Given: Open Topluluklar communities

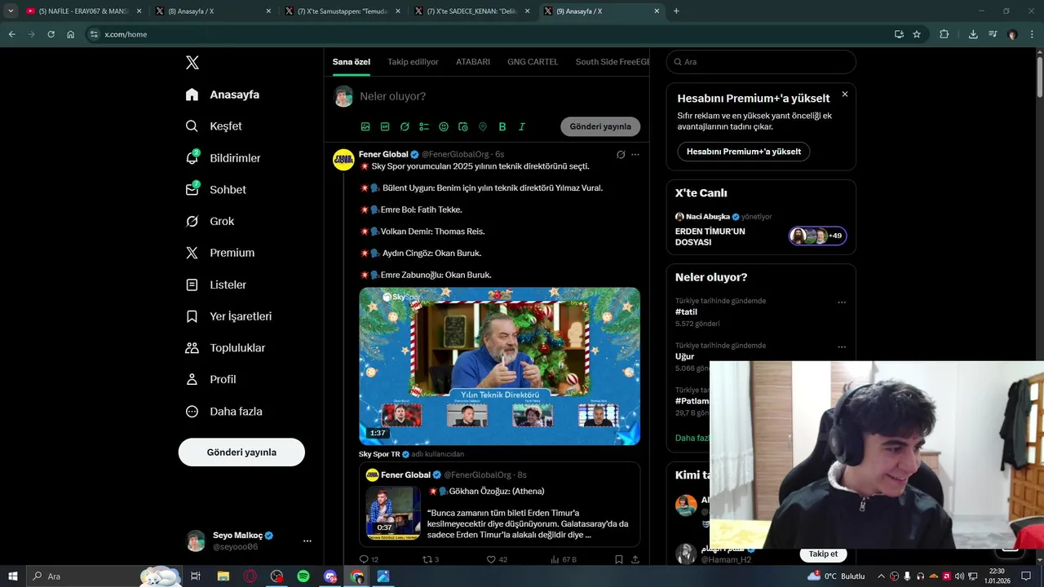Looking at the screenshot, I should coord(225,348).
